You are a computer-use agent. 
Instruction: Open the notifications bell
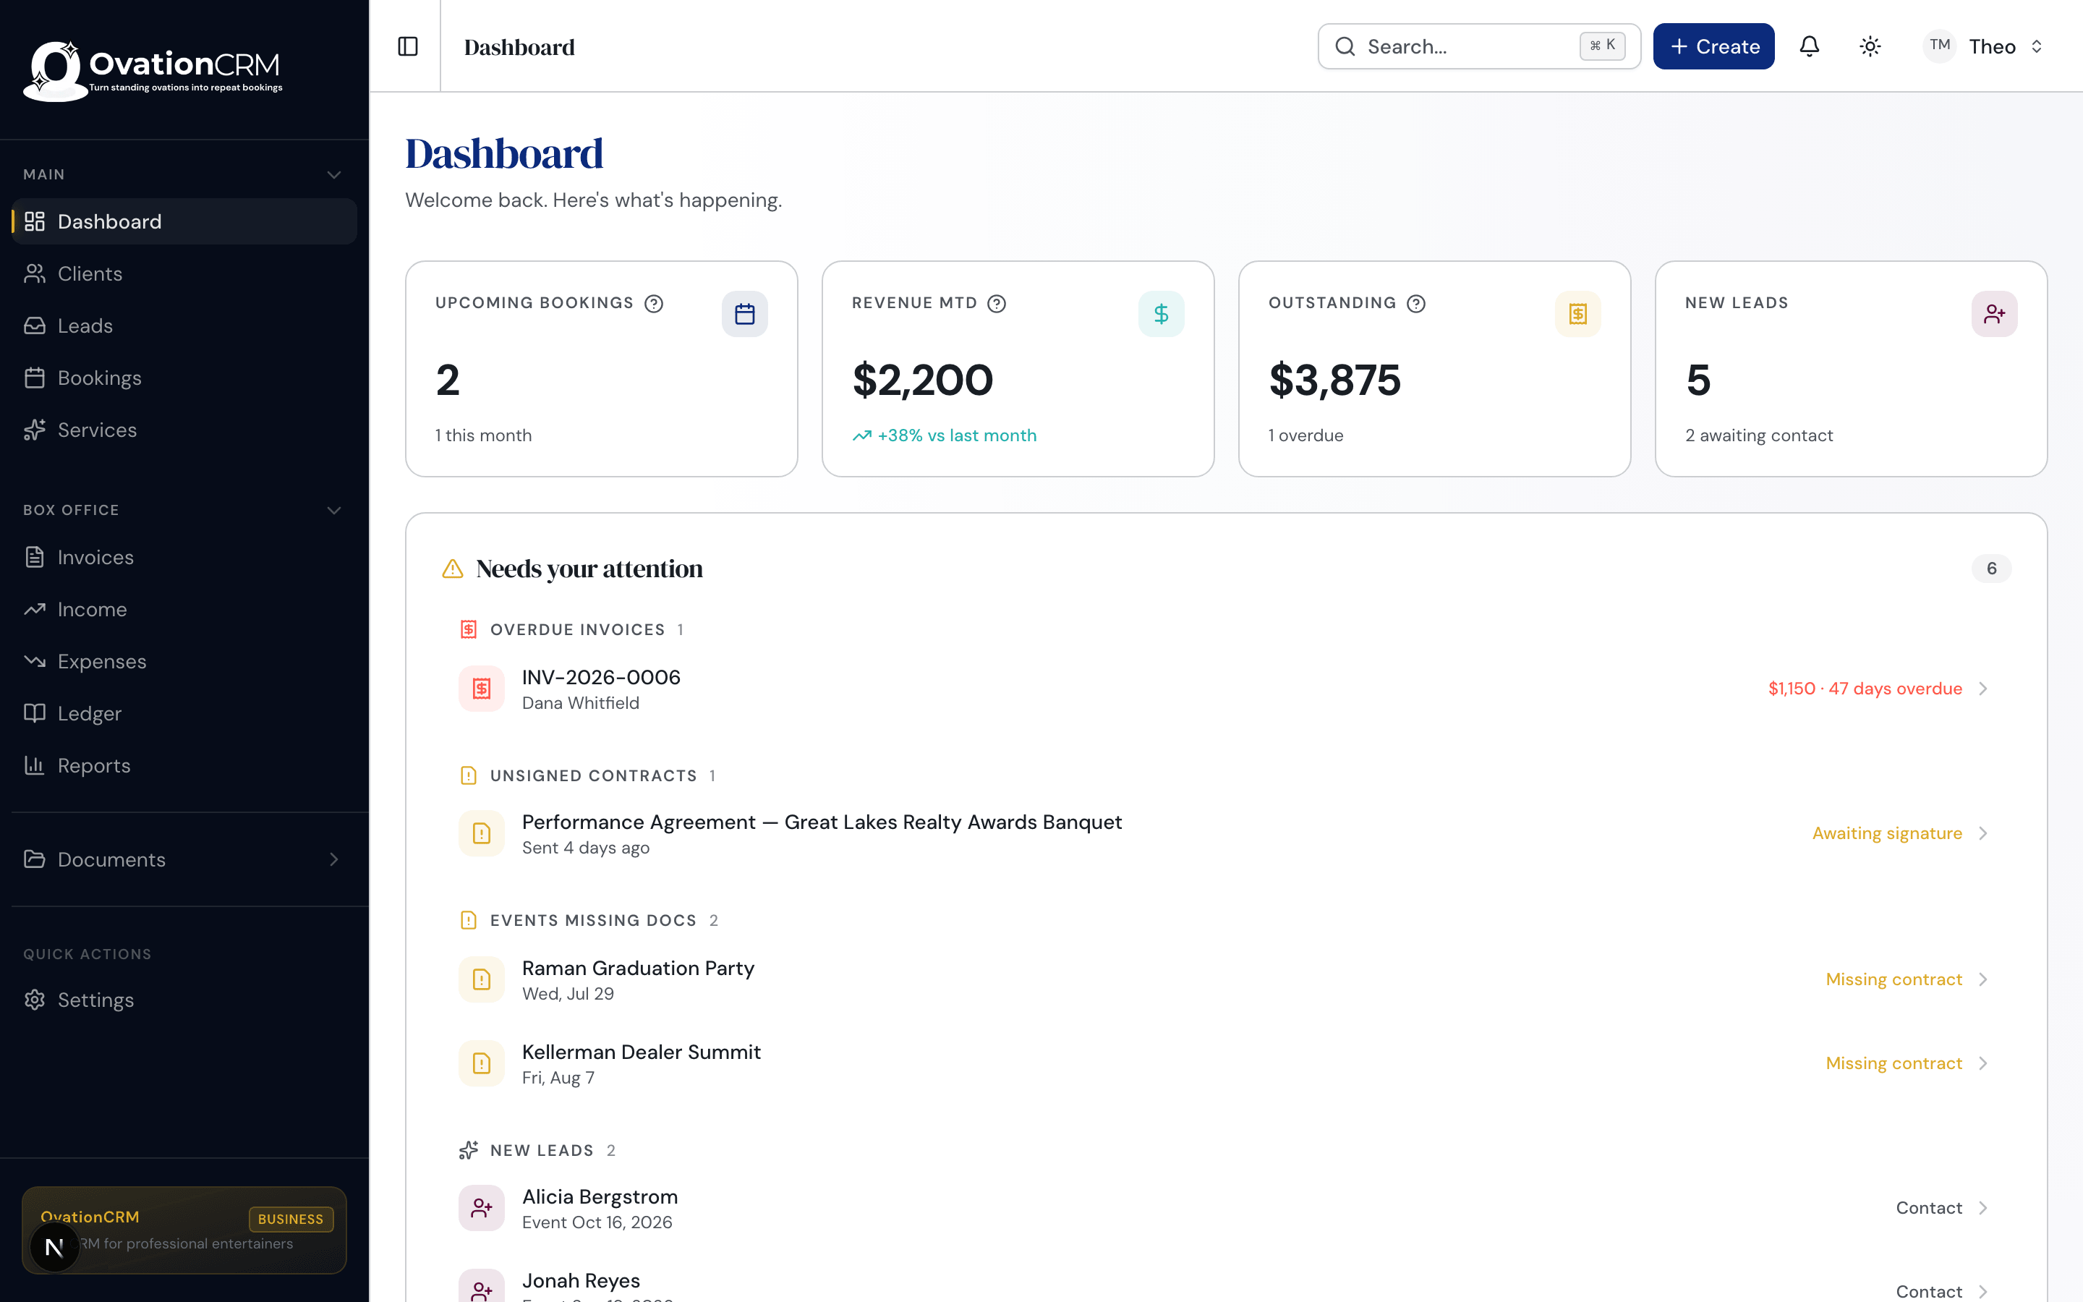click(1810, 46)
